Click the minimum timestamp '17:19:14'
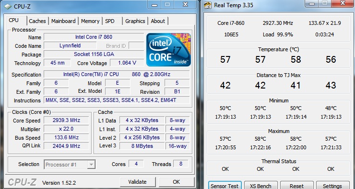The width and height of the screenshot is (355, 189). 296,117
